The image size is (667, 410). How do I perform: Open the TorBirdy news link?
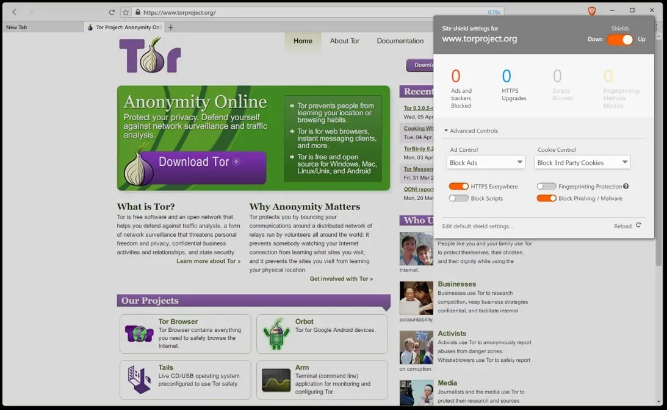[x=418, y=148]
